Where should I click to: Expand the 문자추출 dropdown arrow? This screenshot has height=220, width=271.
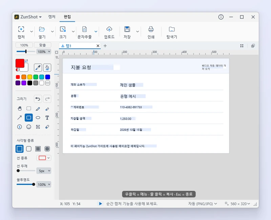coord(96,31)
